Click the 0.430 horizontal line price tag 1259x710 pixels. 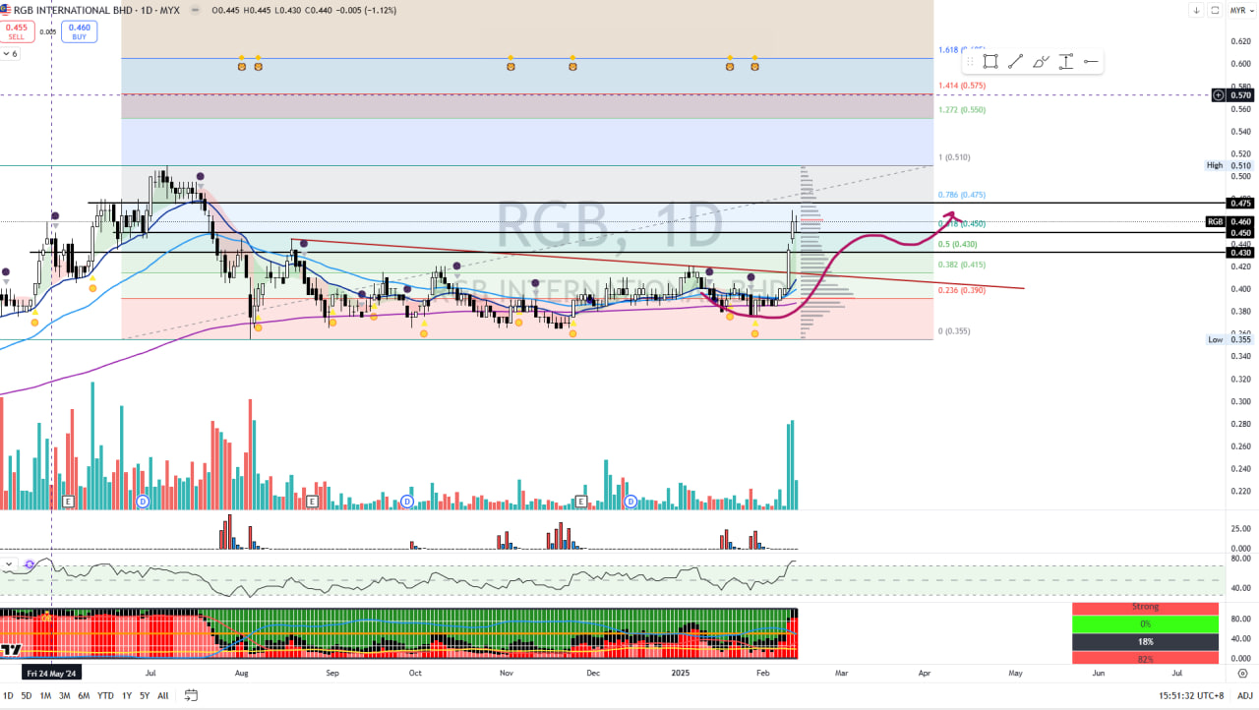(1240, 253)
